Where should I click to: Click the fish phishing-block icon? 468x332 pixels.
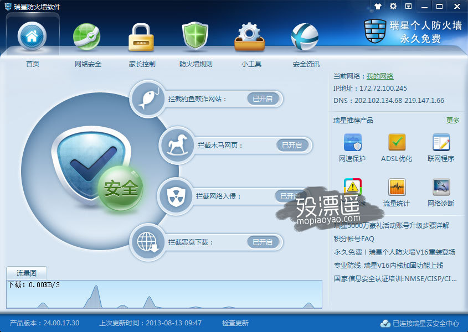[148, 98]
